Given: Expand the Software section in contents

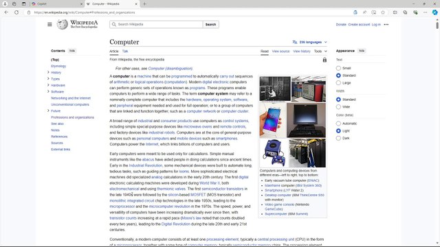Looking at the screenshot, I should (48, 91).
